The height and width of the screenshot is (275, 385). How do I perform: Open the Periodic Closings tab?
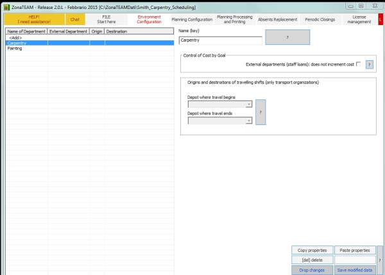coord(320,19)
